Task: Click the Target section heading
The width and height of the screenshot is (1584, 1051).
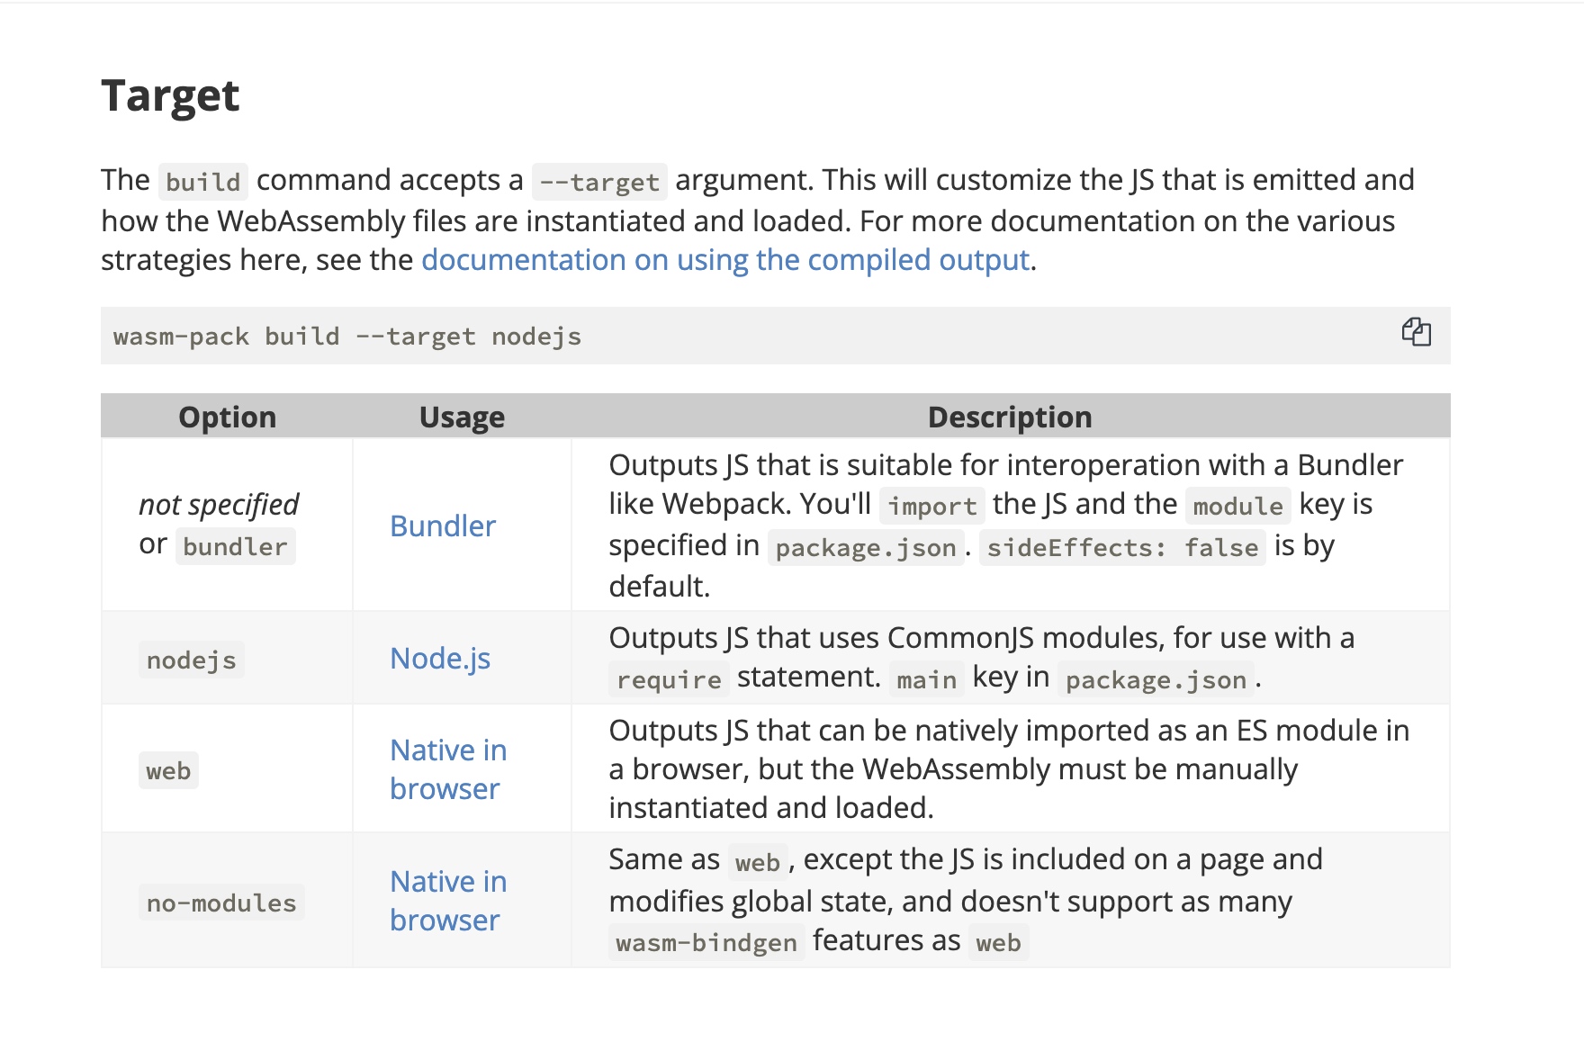Action: point(170,95)
